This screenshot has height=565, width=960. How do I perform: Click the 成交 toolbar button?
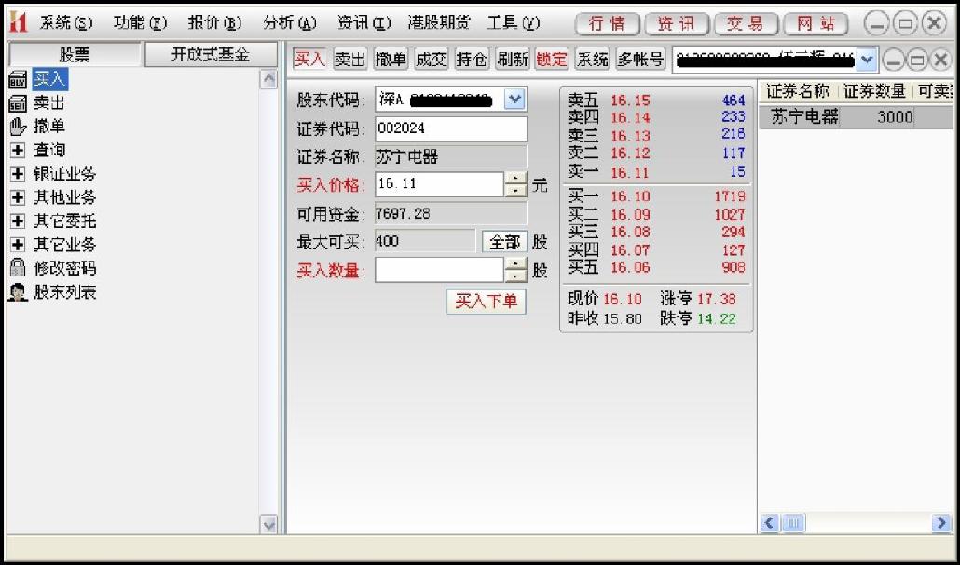[431, 60]
